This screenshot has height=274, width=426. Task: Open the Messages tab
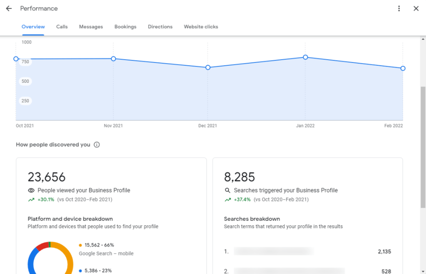tap(91, 27)
